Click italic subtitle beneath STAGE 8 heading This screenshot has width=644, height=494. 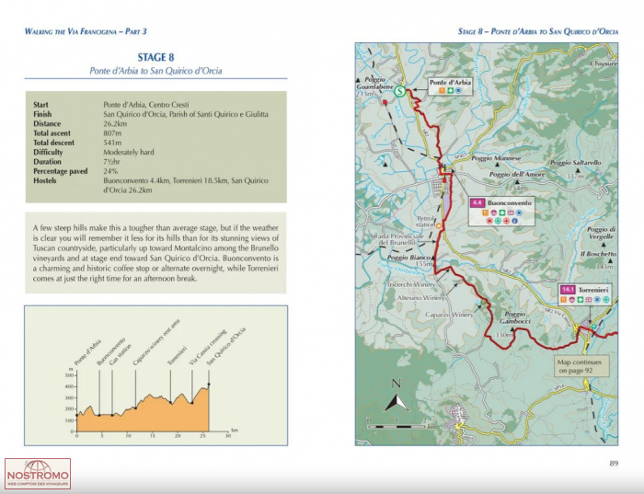[155, 71]
